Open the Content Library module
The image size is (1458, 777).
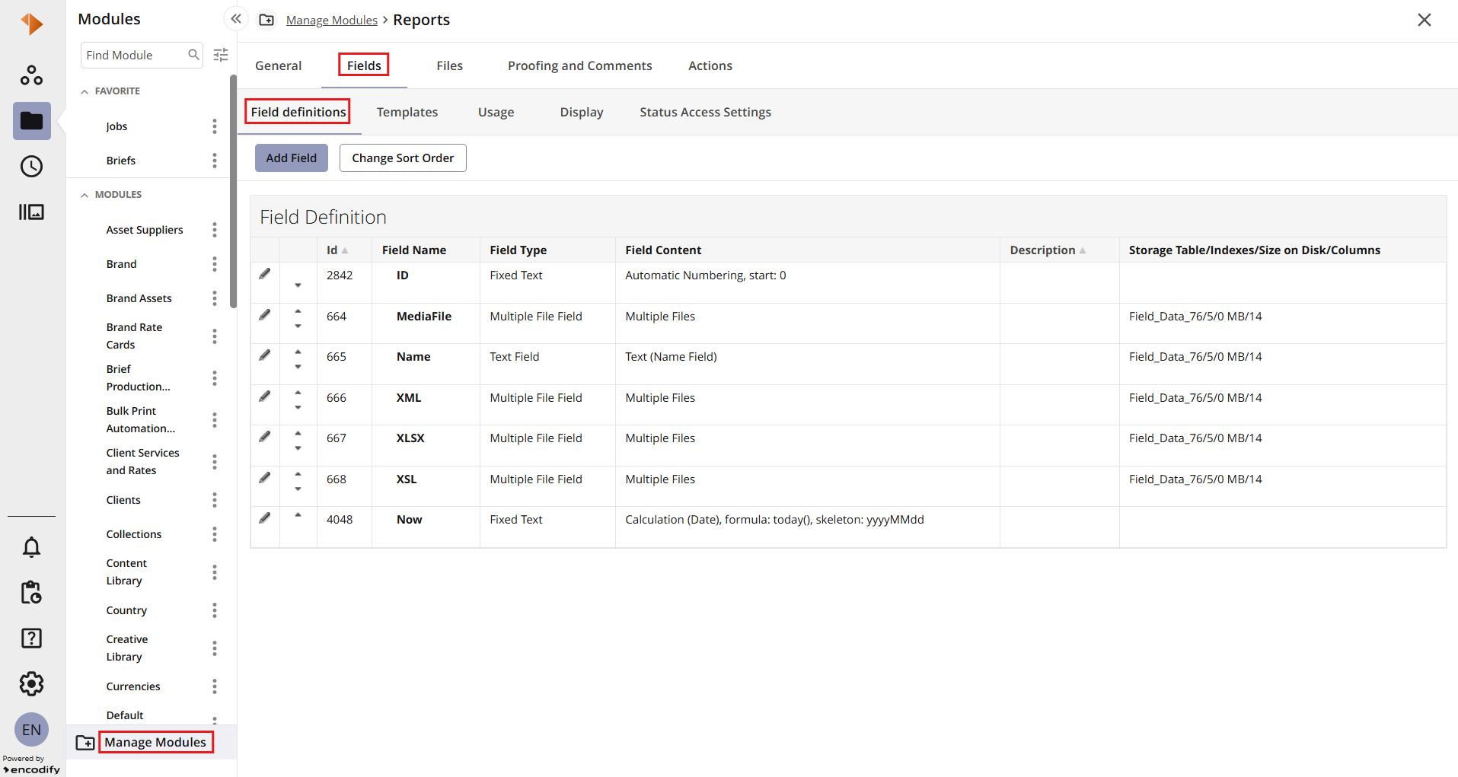point(126,572)
